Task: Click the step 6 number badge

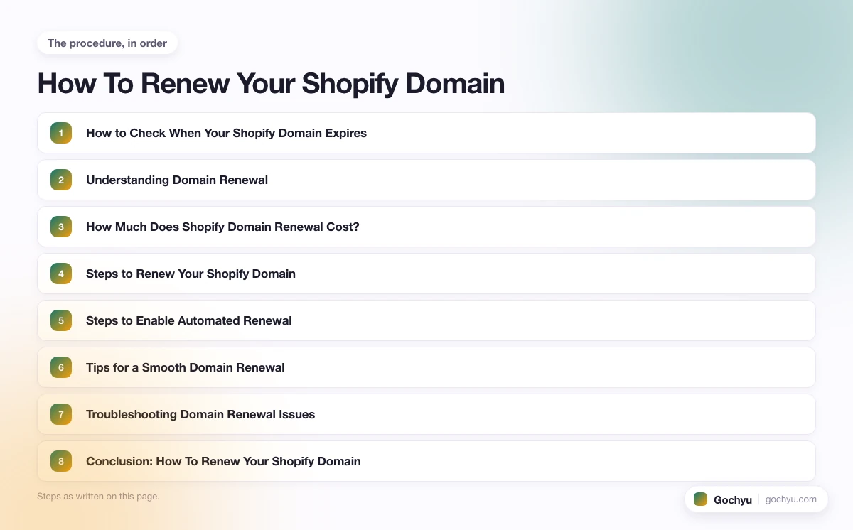Action: click(61, 367)
